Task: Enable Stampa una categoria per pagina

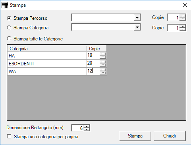Action: click(x=9, y=137)
